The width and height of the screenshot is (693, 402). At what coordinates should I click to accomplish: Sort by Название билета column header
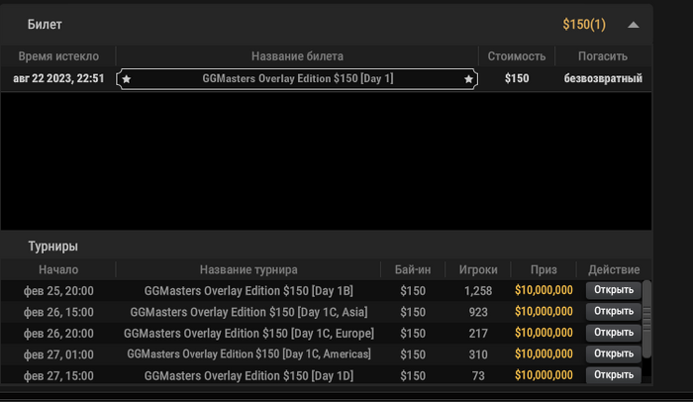pos(297,56)
